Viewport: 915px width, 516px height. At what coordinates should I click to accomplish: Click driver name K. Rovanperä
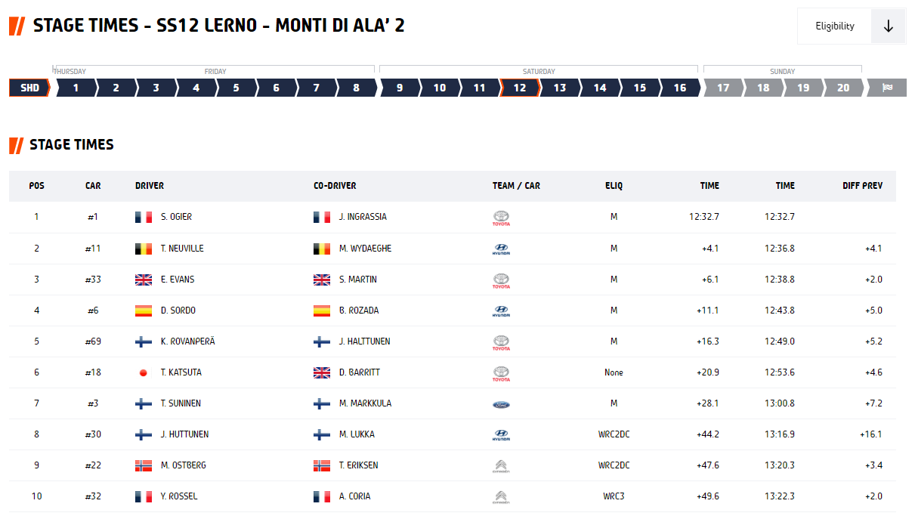(x=187, y=341)
